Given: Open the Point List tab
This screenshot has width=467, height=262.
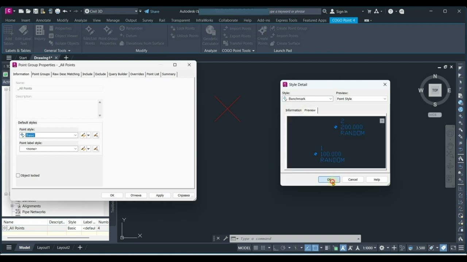Looking at the screenshot, I should click(x=153, y=74).
